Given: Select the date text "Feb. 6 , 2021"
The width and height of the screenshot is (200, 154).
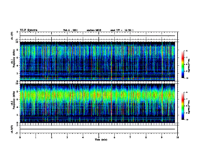Looking at the screenshot, I should (70, 30).
